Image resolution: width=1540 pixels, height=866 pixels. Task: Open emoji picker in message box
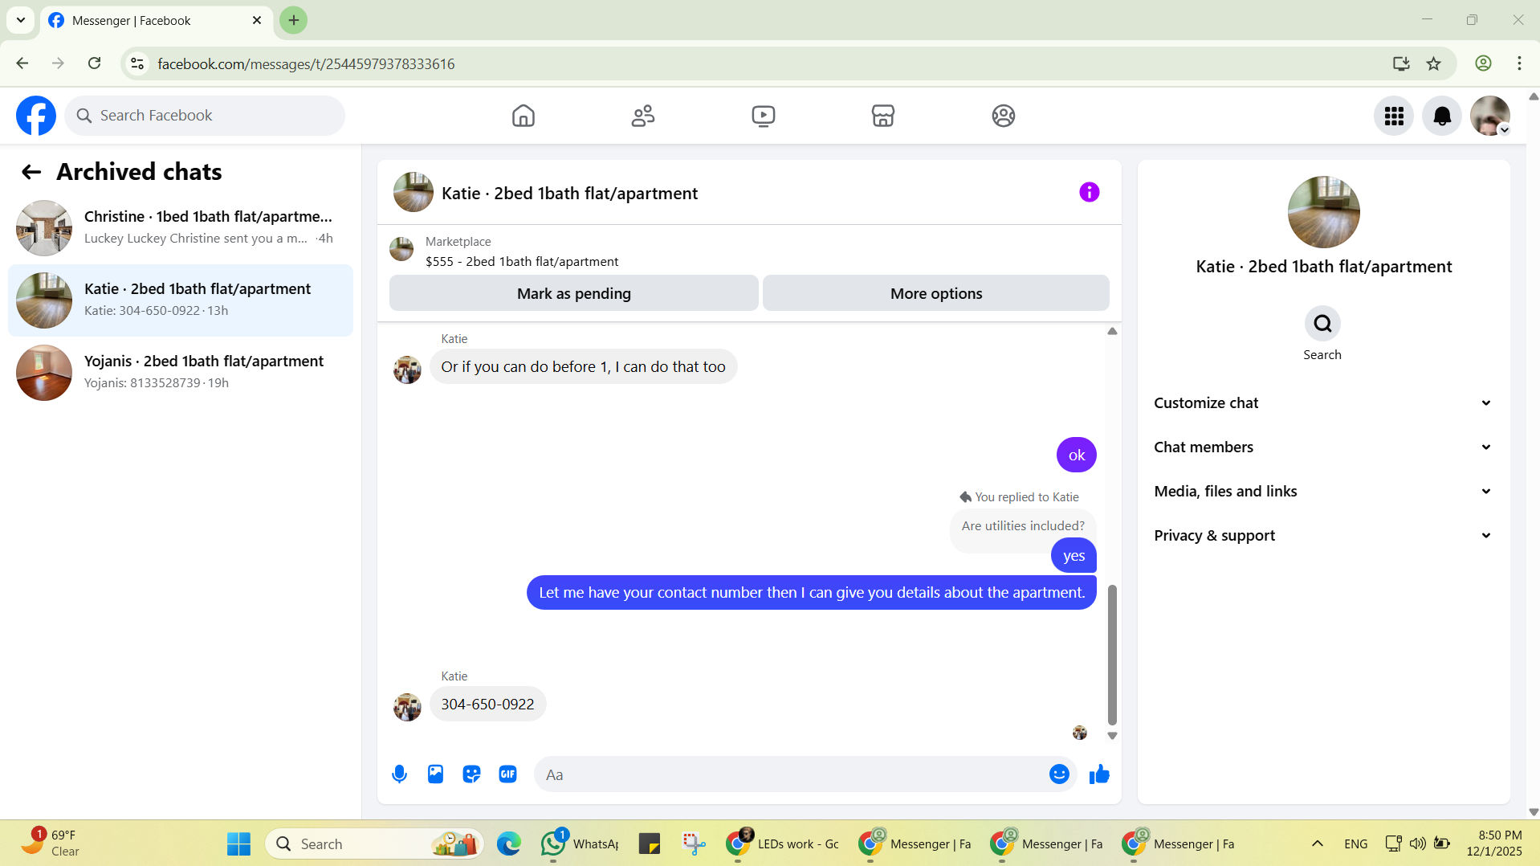[1059, 774]
